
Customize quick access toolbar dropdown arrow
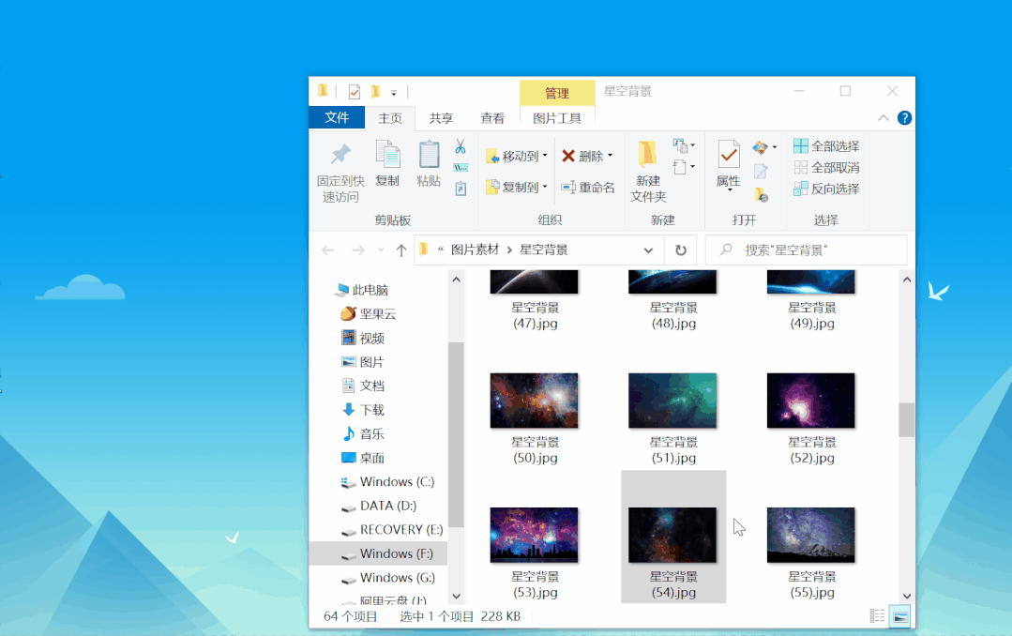394,93
